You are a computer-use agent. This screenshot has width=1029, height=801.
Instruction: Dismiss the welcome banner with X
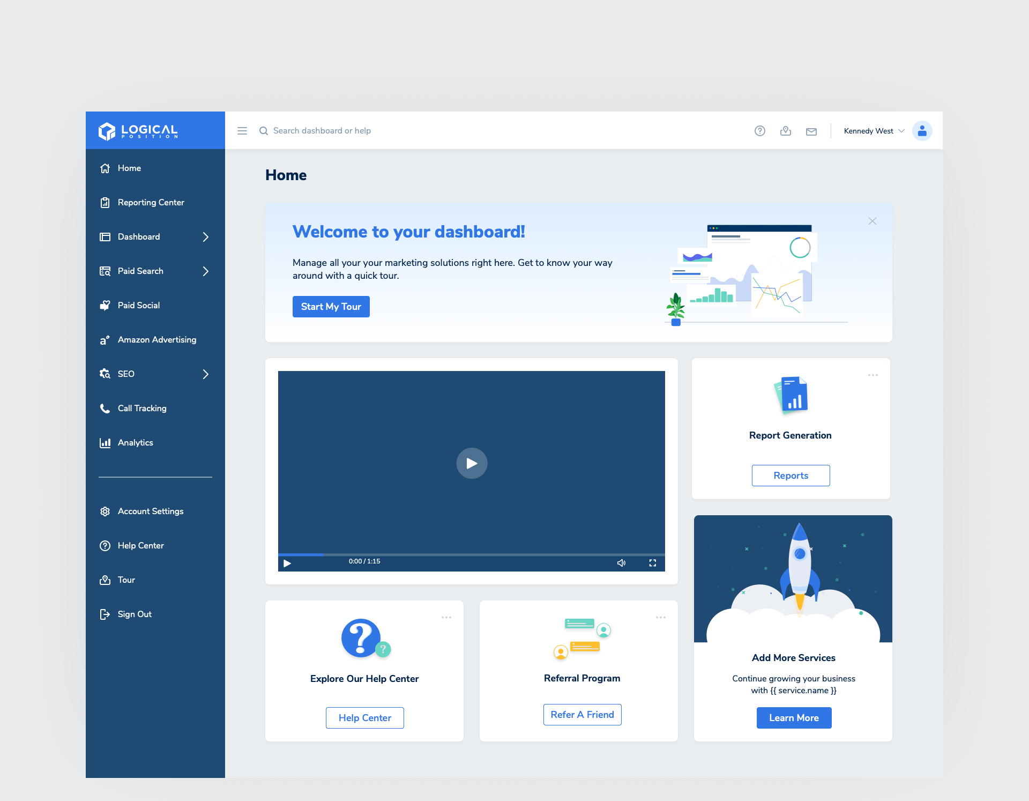872,221
